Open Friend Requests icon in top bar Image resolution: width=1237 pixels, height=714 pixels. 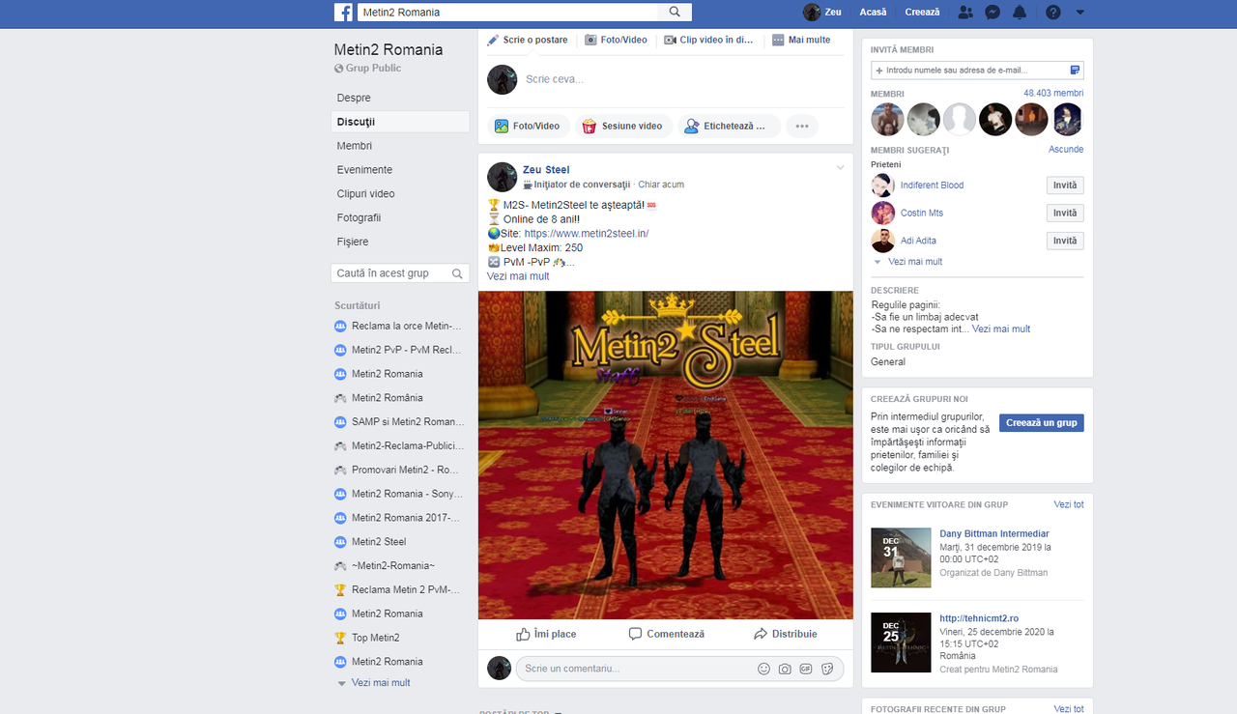[x=964, y=13]
